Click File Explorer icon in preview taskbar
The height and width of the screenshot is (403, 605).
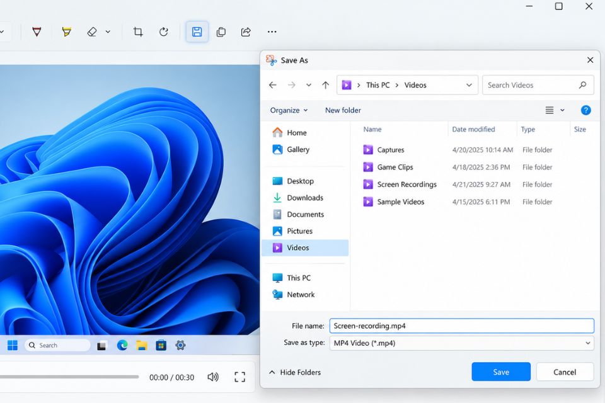tap(142, 346)
